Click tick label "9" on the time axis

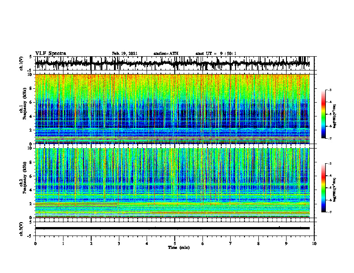coord(286,244)
